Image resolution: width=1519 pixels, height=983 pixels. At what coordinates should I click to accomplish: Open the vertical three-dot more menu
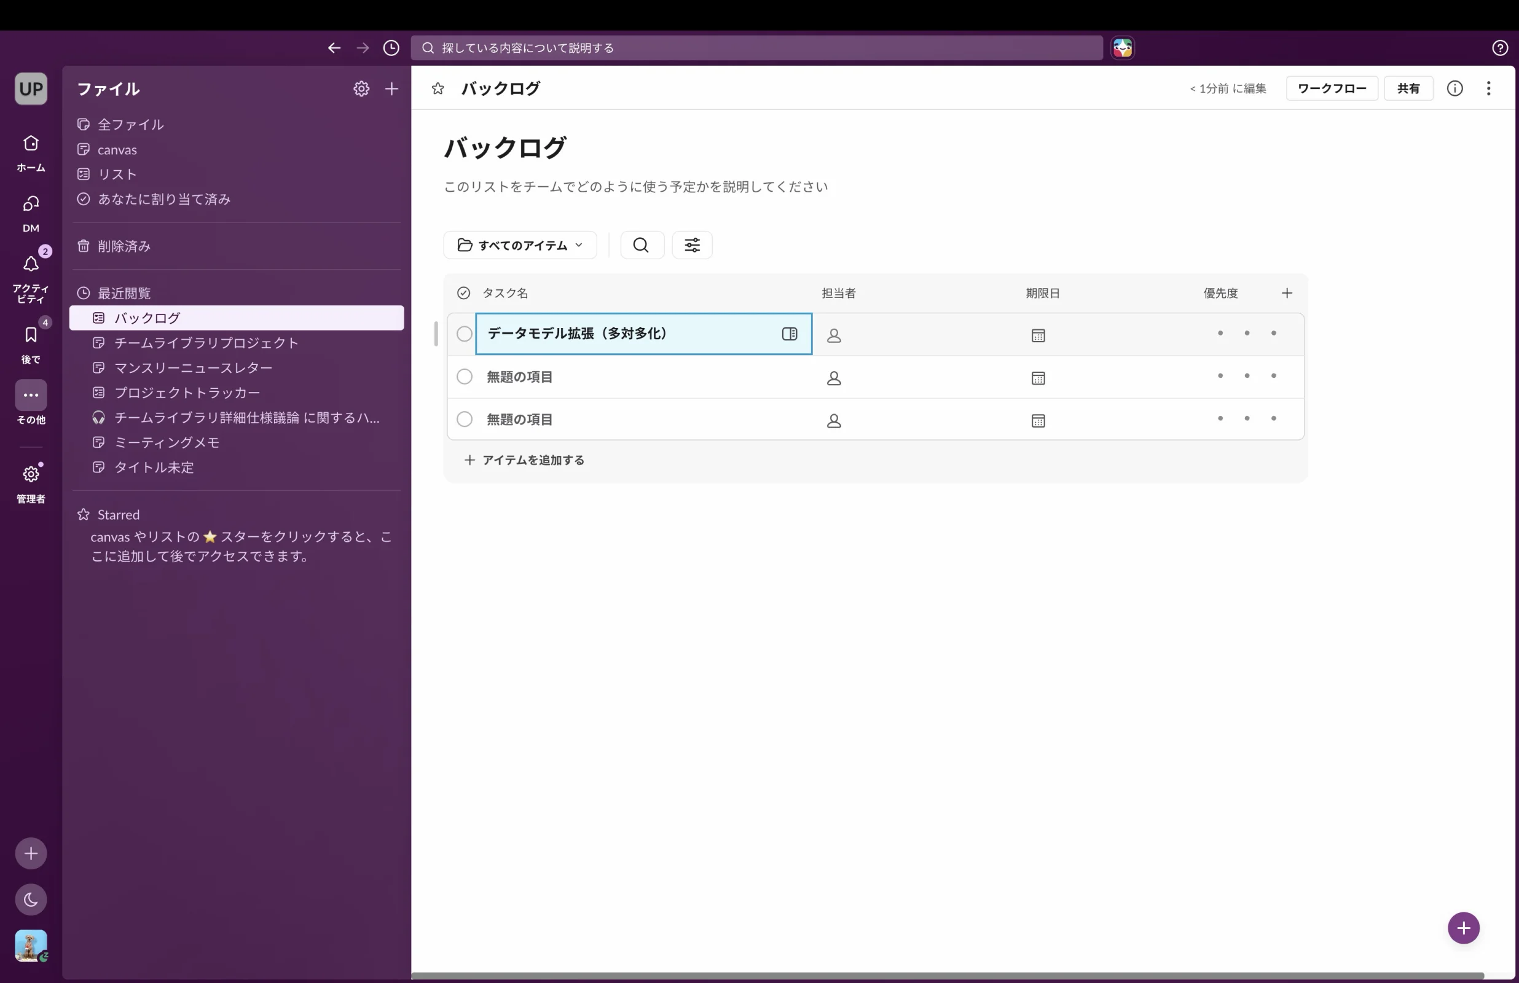coord(1488,88)
